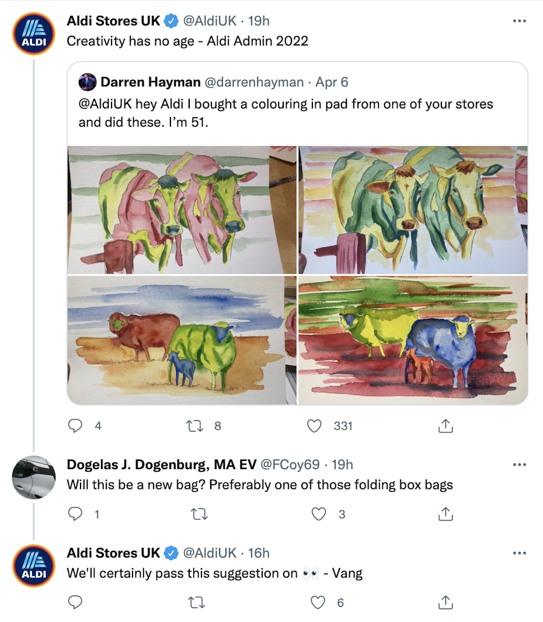Like Dogelas J. Dogenburg's tweet
This screenshot has width=543, height=622.
click(x=318, y=514)
